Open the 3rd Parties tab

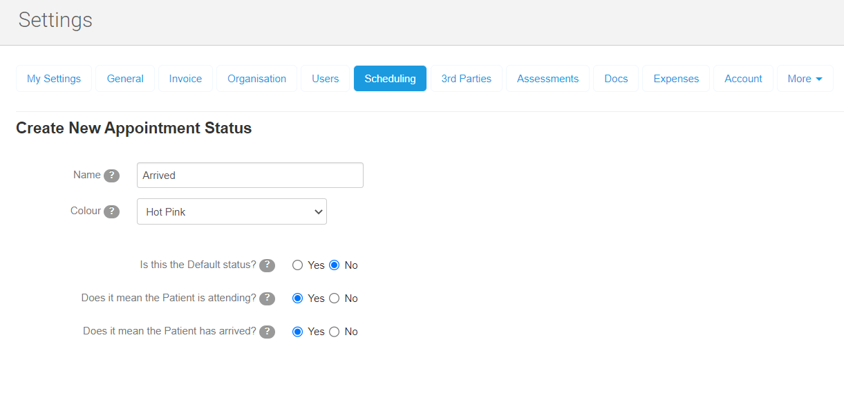[466, 79]
